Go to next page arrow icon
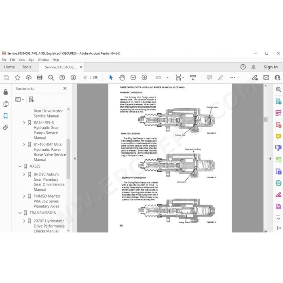Image resolution: width=283 pixels, height=283 pixels. click(73, 78)
